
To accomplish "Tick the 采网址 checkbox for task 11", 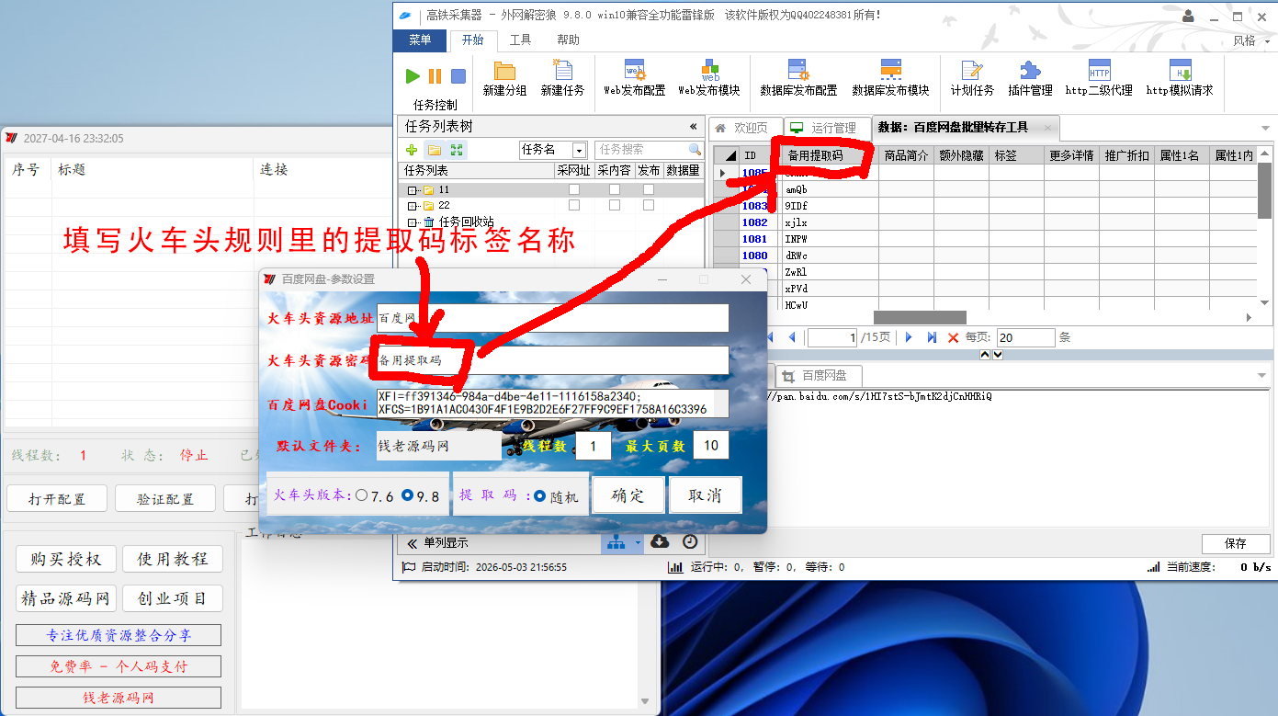I will pos(574,189).
